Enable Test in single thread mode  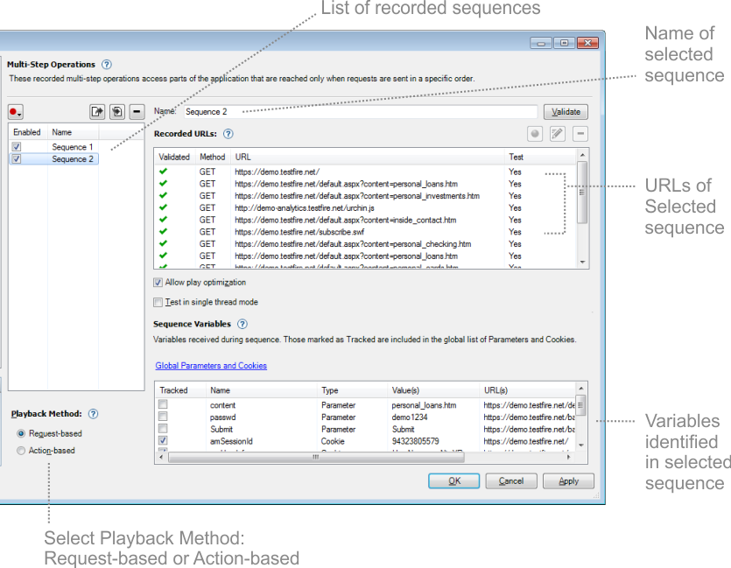(158, 302)
